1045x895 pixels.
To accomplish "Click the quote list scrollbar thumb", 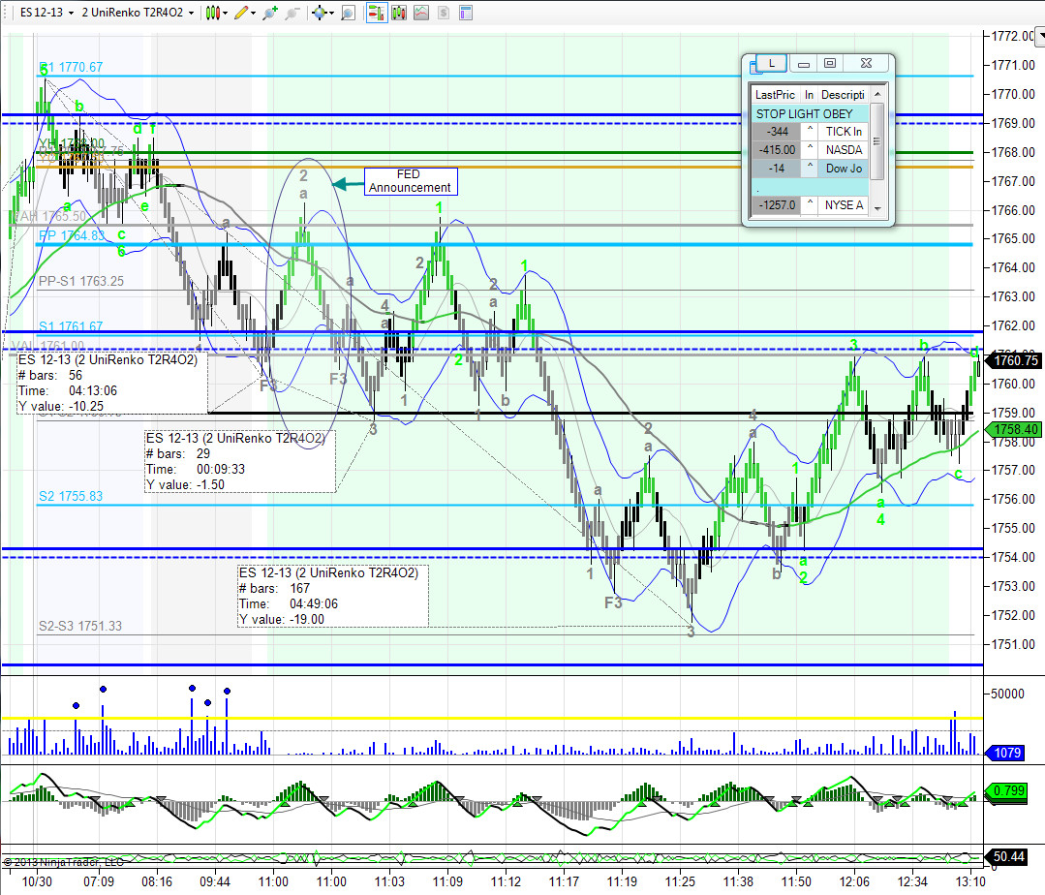I will (x=877, y=140).
